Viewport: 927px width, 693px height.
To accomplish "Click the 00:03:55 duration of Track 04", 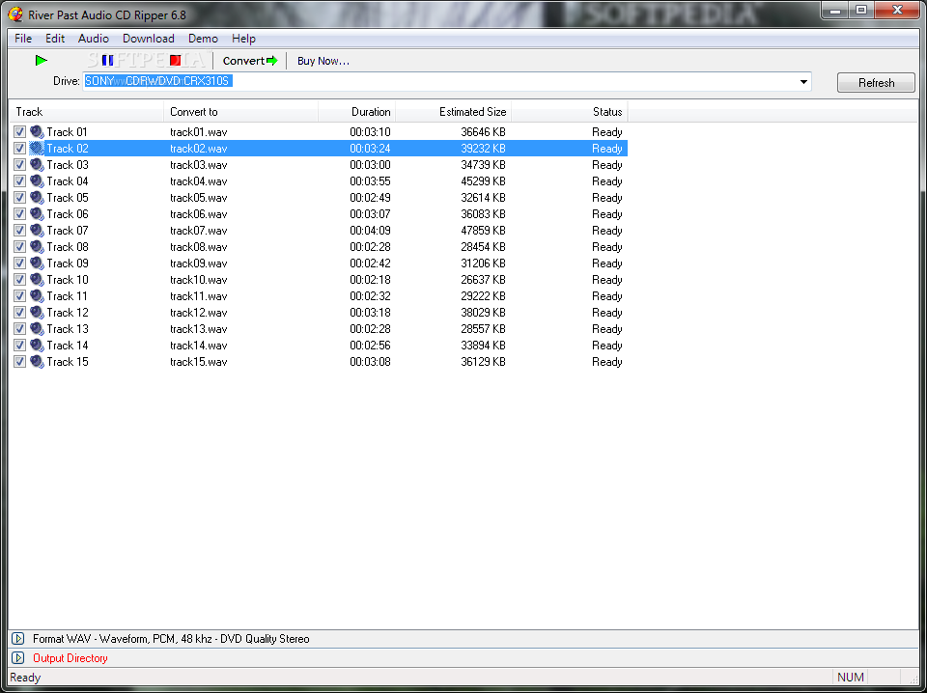I will point(370,181).
